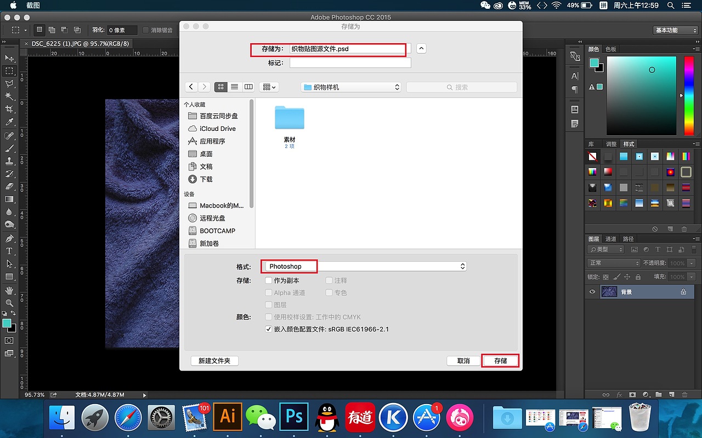Viewport: 702px width, 438px height.
Task: Open the 素材 folder
Action: tap(290, 118)
